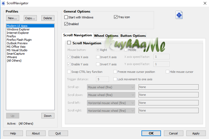The image size is (209, 139).
Task: Select the Firefox profile
Action: coord(30,36)
